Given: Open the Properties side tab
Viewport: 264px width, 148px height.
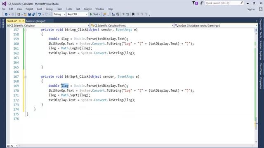Looking at the screenshot, I should tap(261, 83).
